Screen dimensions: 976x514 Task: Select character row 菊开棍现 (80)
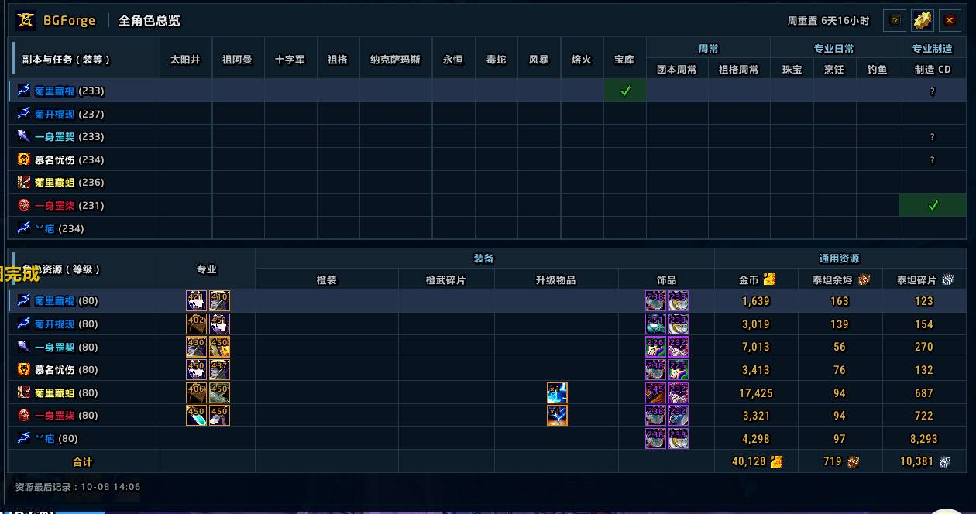click(488, 324)
